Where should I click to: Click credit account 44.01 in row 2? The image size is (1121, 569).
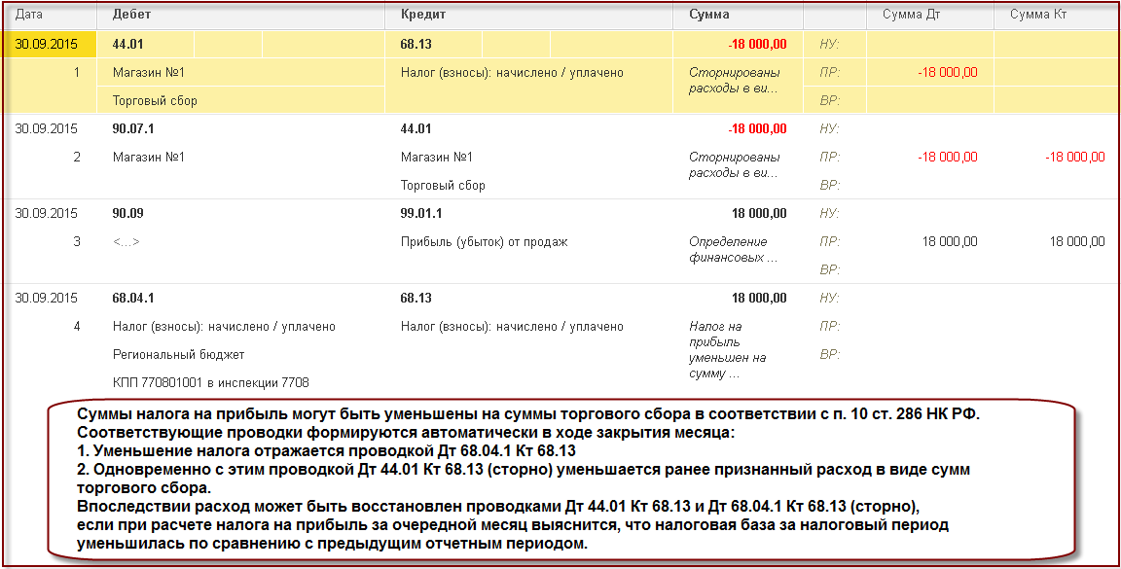[x=416, y=128]
